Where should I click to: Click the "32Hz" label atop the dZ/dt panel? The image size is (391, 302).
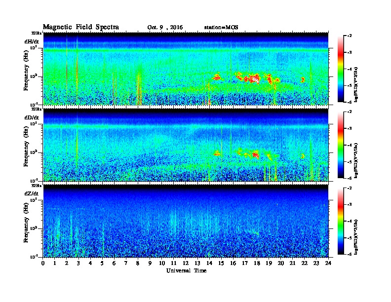point(36,186)
